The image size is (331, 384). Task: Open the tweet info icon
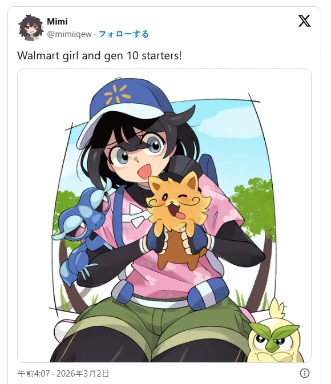pyautogui.click(x=305, y=373)
